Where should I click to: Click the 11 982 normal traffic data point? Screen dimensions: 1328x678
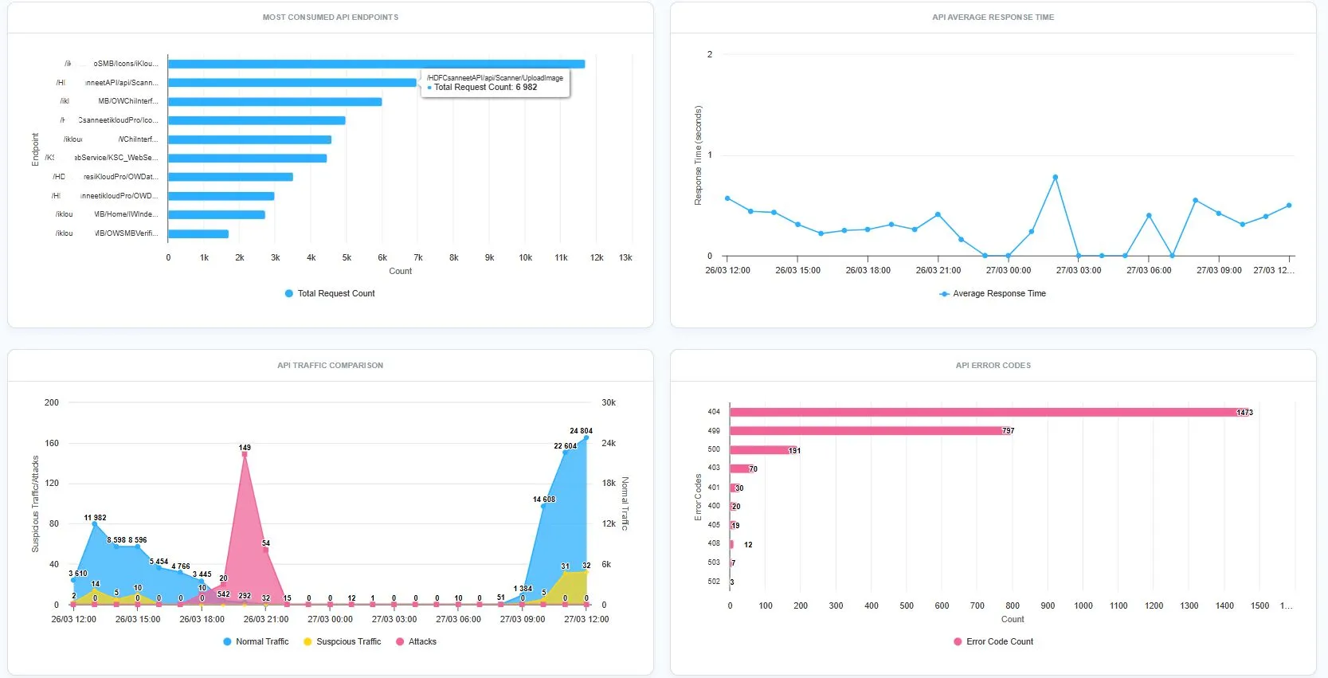[95, 524]
